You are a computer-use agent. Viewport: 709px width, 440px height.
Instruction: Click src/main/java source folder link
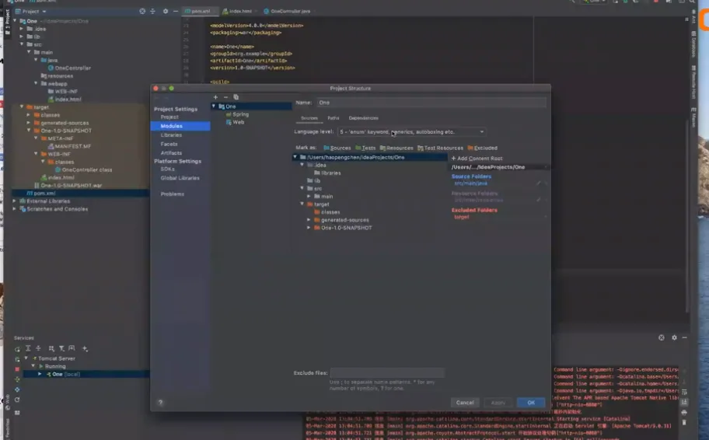[x=470, y=183]
